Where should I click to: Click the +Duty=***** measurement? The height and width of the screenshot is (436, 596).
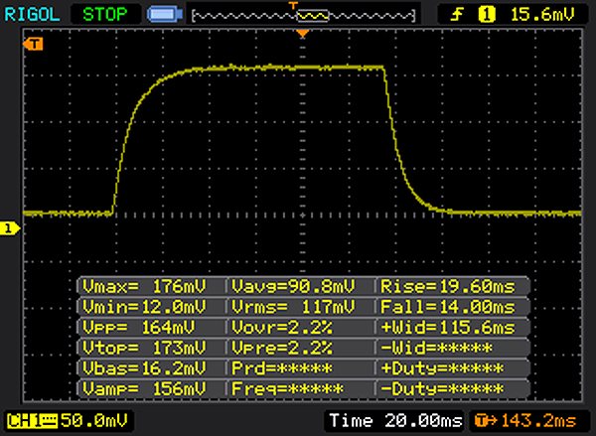coord(442,367)
